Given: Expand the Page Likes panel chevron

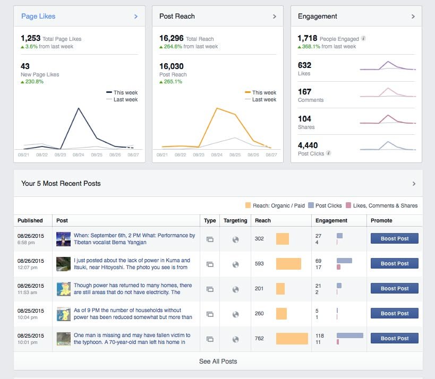Looking at the screenshot, I should click(x=136, y=16).
